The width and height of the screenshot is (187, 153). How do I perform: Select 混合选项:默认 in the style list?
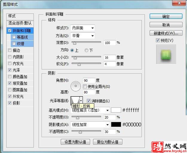coord(20,23)
